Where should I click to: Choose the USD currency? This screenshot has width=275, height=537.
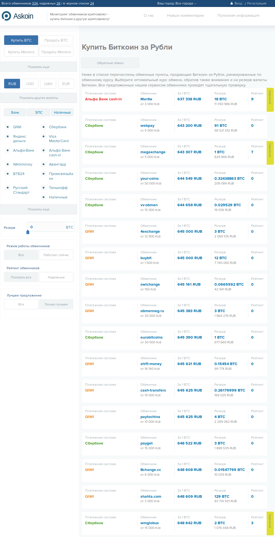coord(30,84)
